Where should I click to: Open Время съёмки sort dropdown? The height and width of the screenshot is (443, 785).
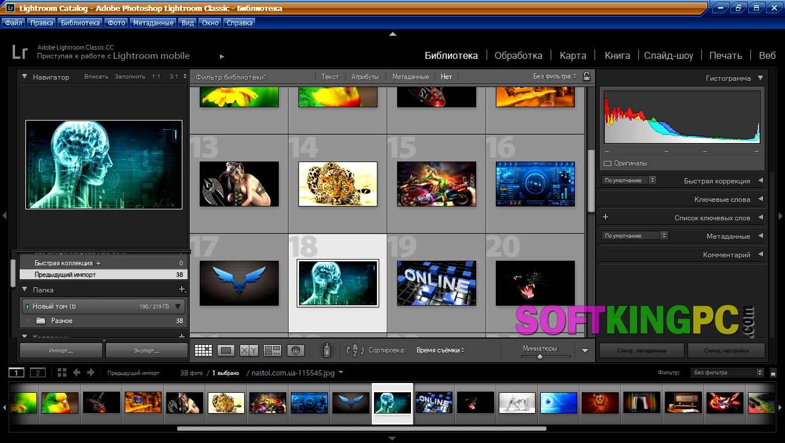tap(440, 350)
